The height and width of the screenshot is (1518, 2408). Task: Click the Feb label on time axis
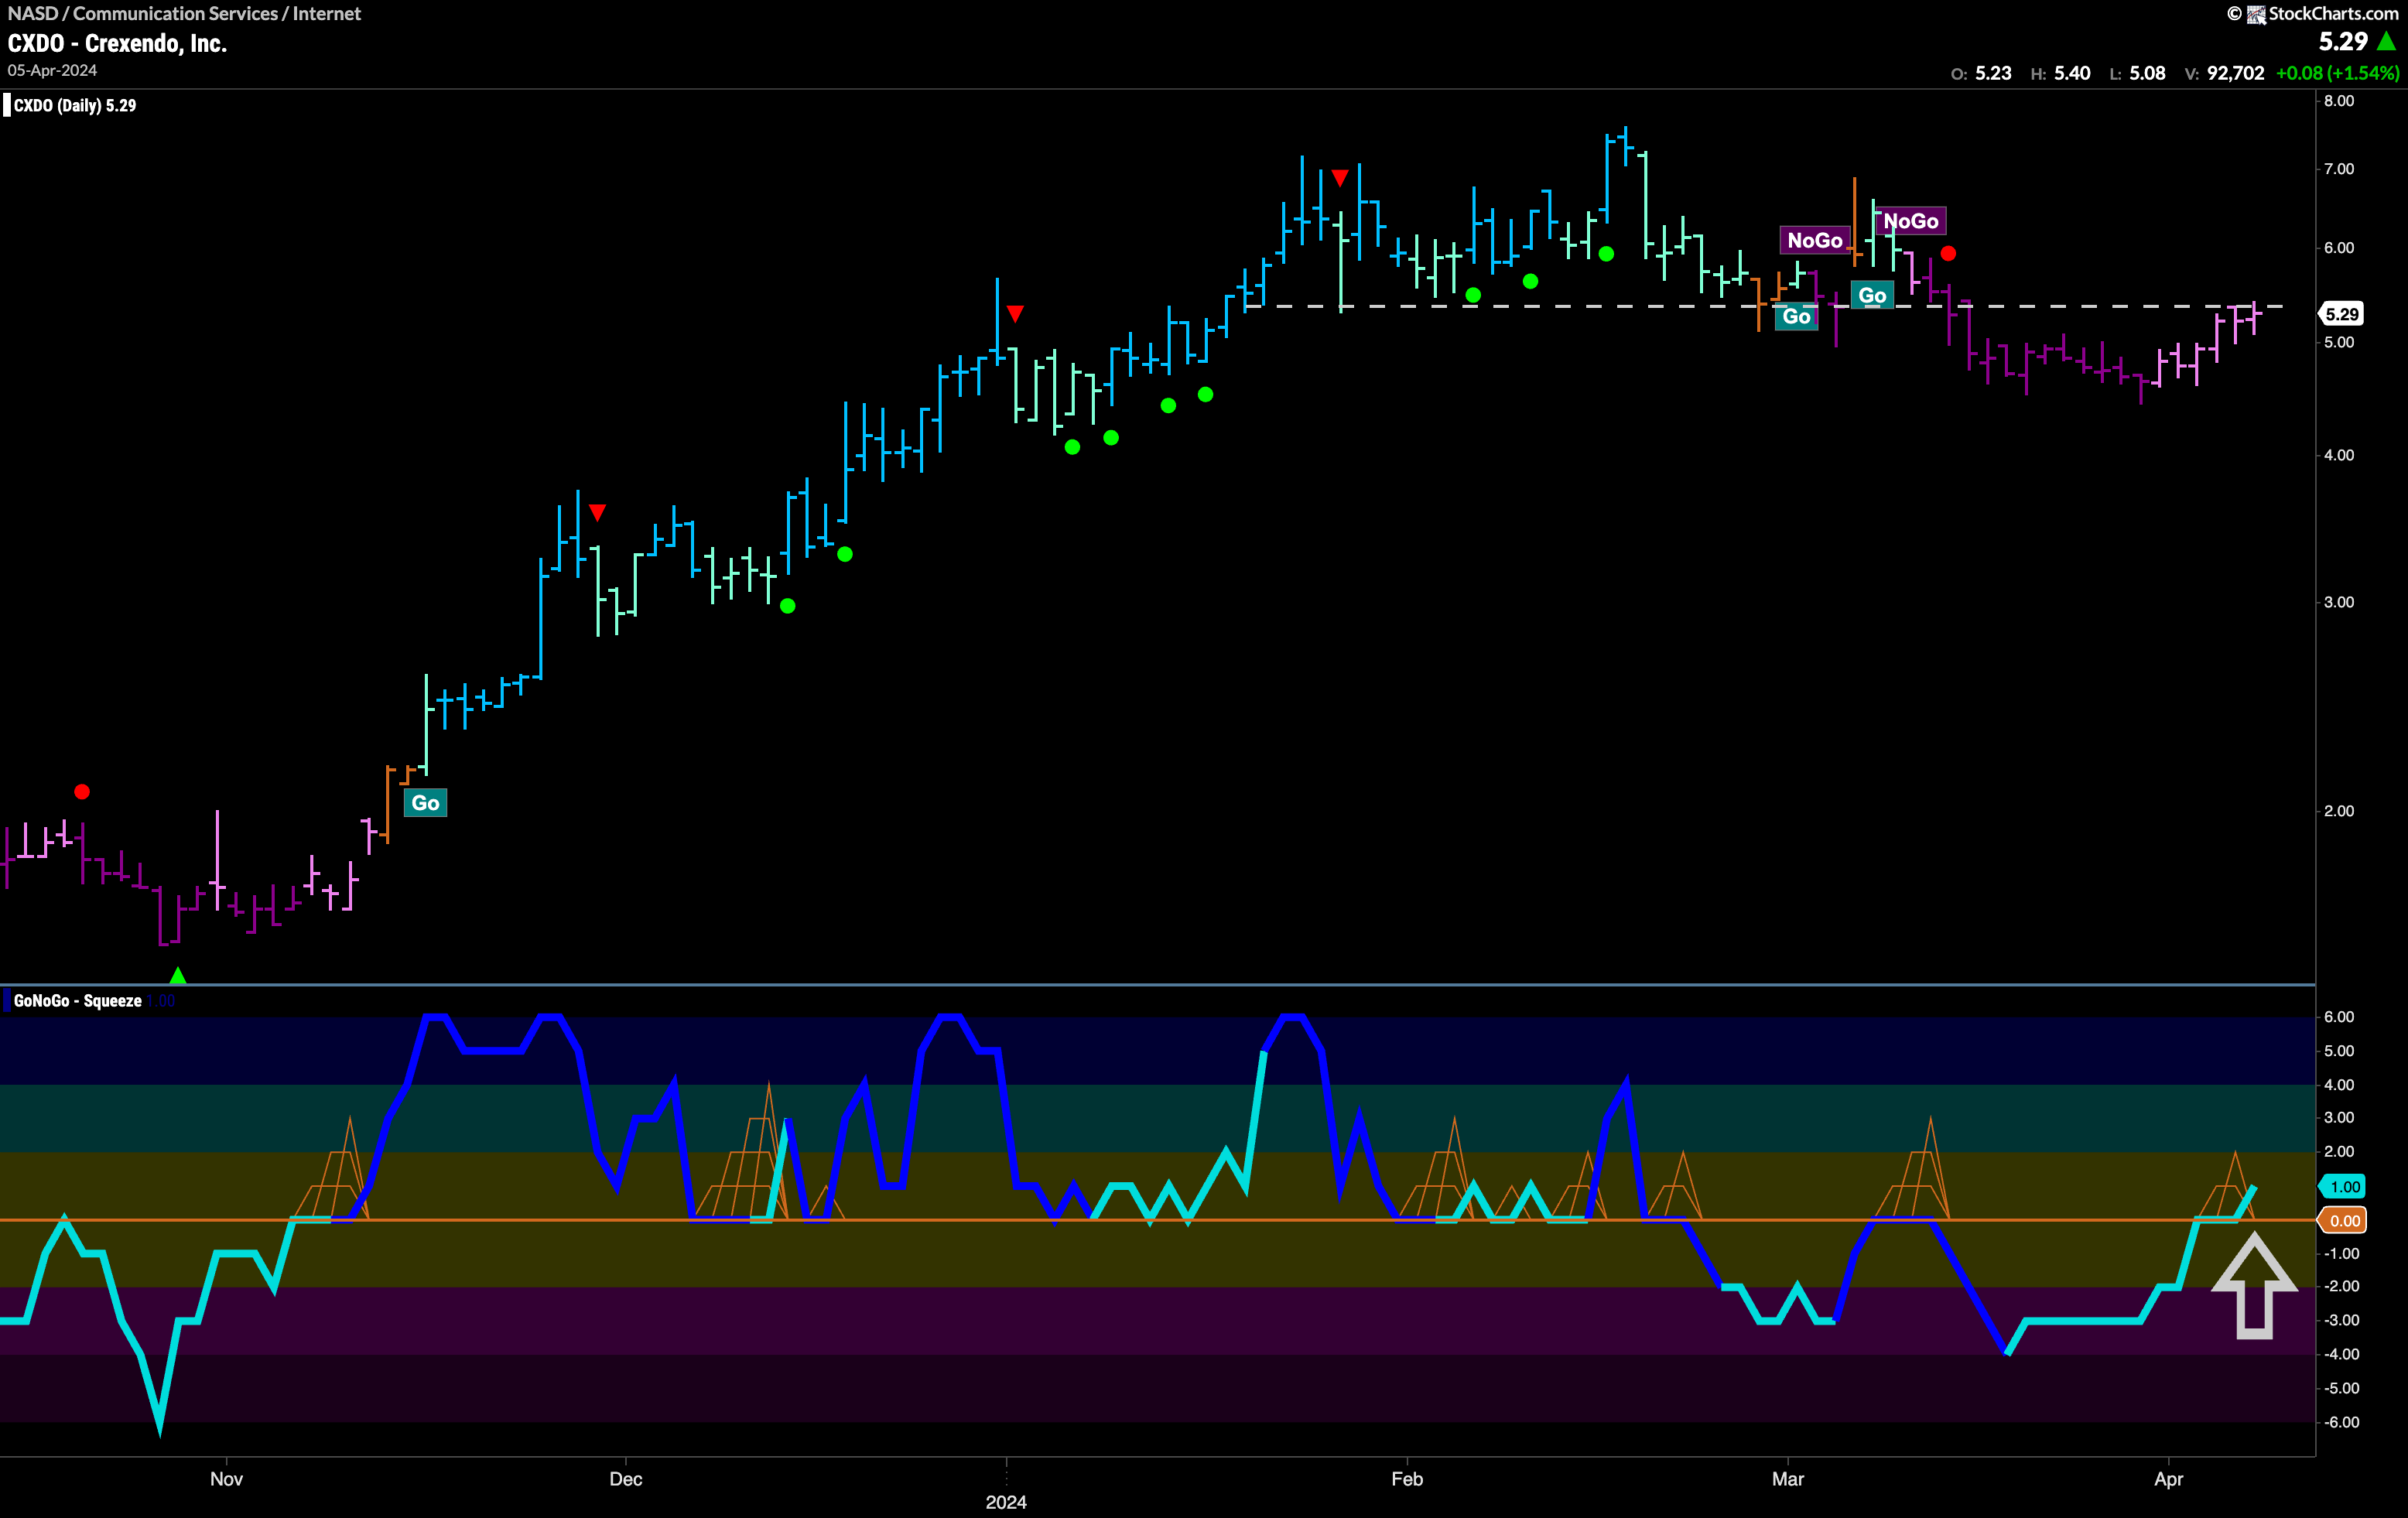point(1407,1479)
